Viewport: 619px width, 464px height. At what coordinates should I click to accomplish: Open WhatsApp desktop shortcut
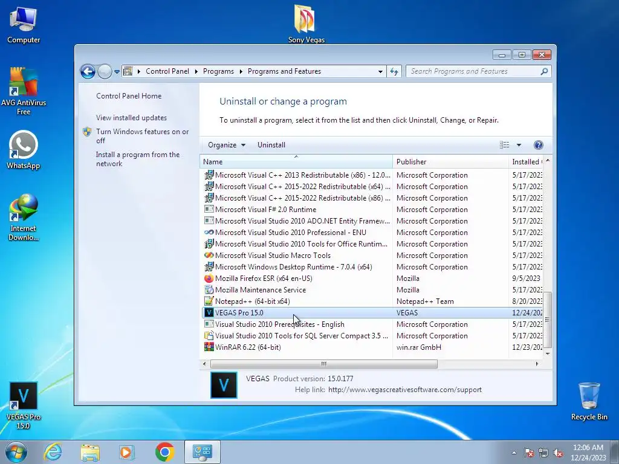24,150
